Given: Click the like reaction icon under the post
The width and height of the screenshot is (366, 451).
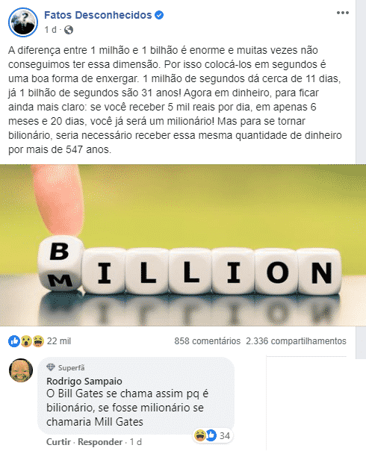Looking at the screenshot, I should pos(13,341).
